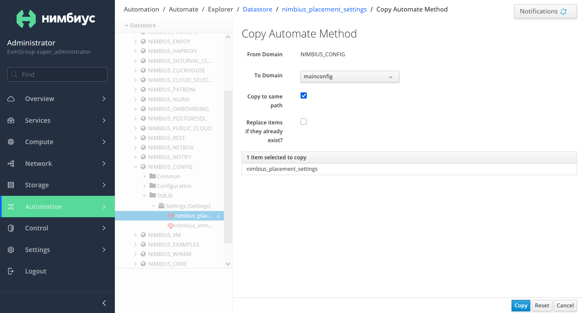Click the NIMBIUS_CORE domain globe icon
Screen dimensions: 582x313
point(143,264)
